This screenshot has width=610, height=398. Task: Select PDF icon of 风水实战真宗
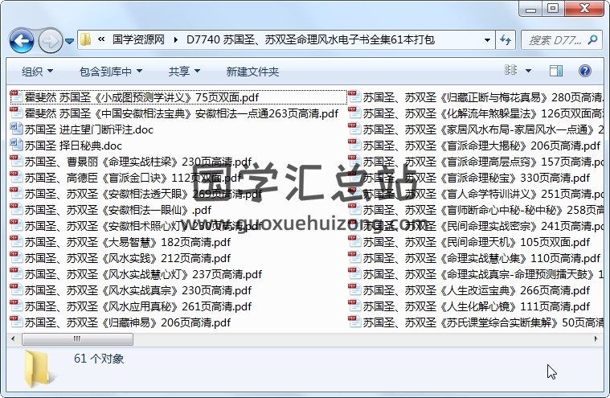tap(16, 290)
